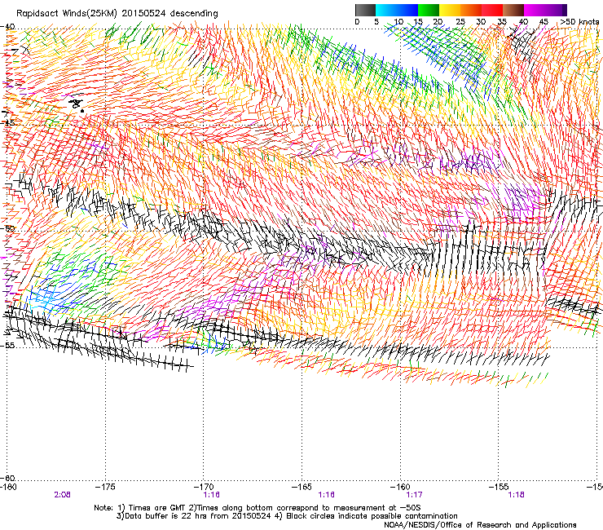The height and width of the screenshot is (530, 603).
Task: Click the 'Note: 1) Times are GMT' line
Action: [x=257, y=508]
